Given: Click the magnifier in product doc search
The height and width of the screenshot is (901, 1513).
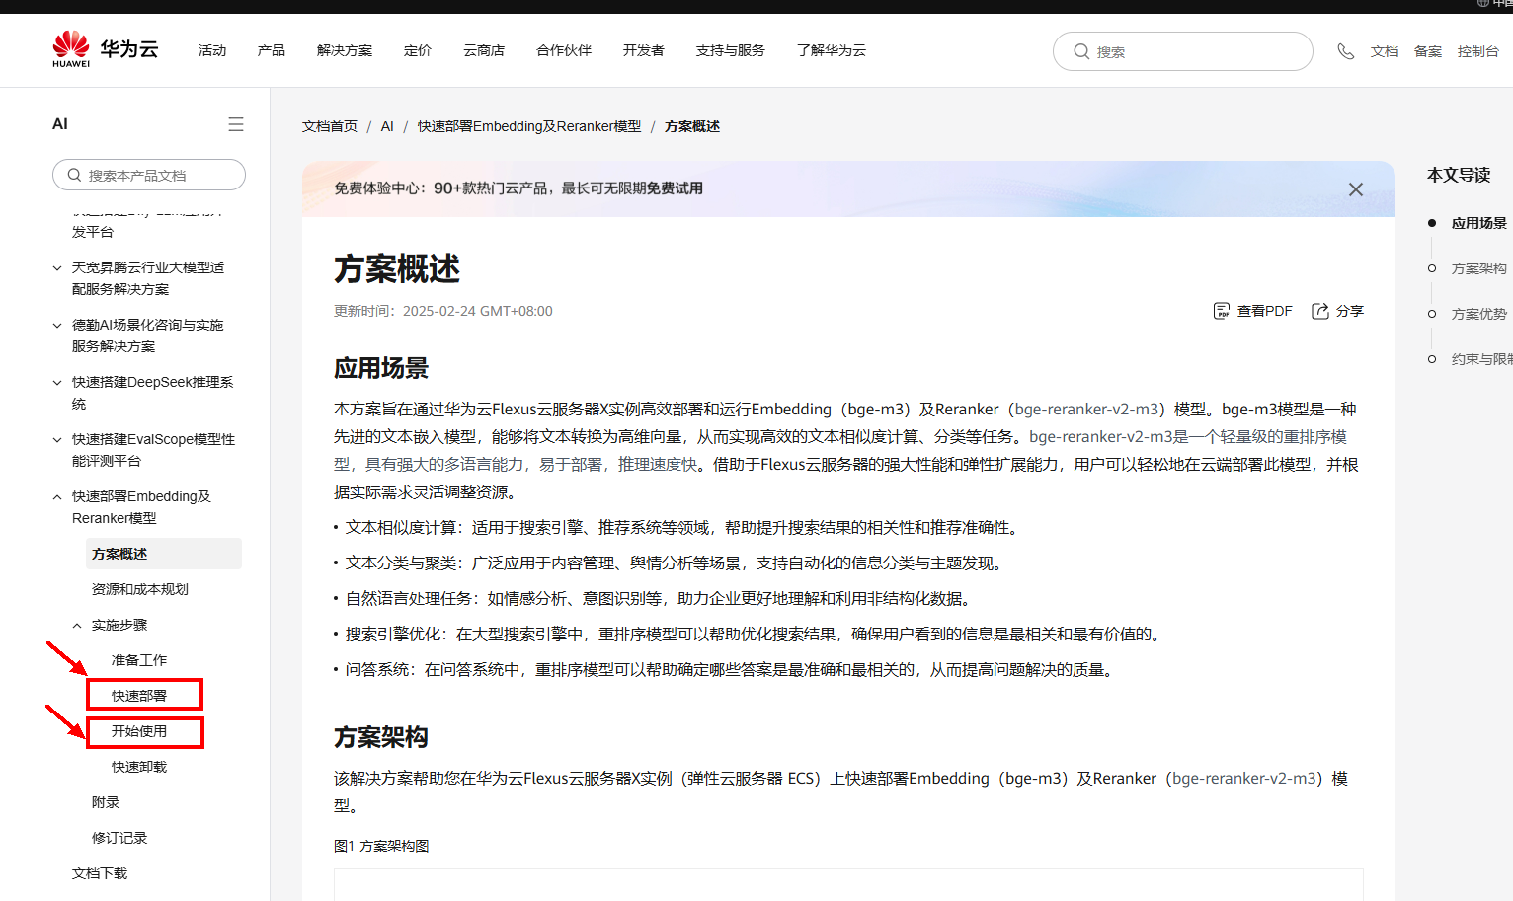Looking at the screenshot, I should click(x=74, y=175).
